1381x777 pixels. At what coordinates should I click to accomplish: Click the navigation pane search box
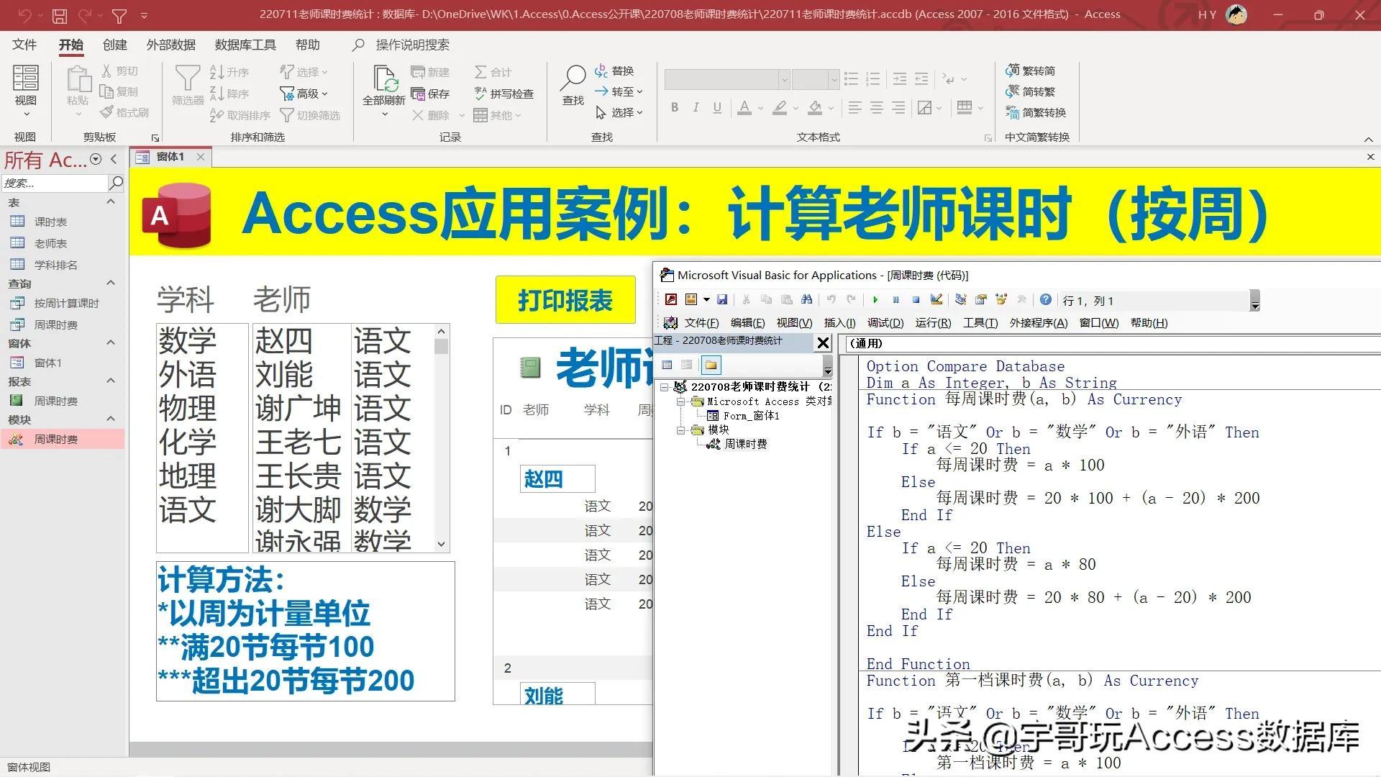(x=54, y=183)
